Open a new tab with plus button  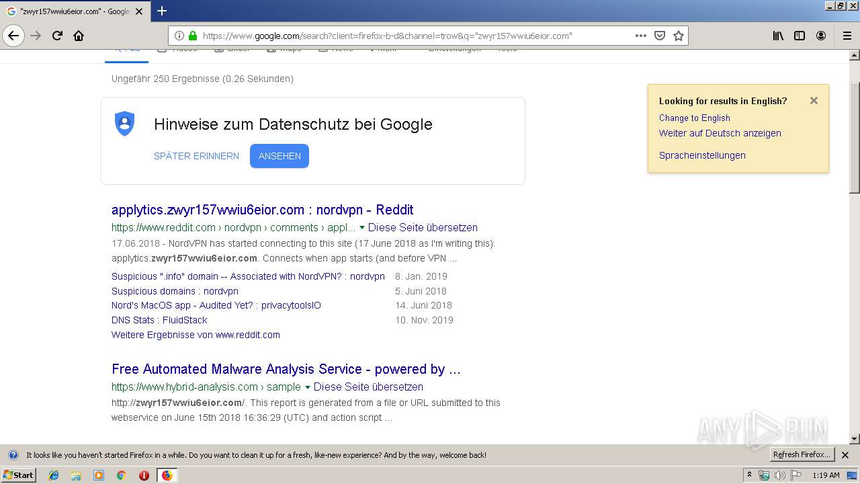[x=162, y=11]
